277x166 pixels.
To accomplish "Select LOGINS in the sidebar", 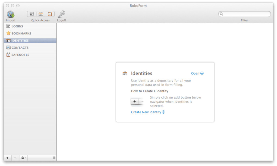I will [30, 26].
